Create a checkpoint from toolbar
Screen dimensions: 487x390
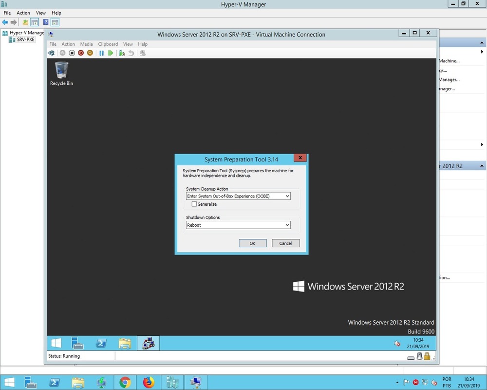(122, 53)
